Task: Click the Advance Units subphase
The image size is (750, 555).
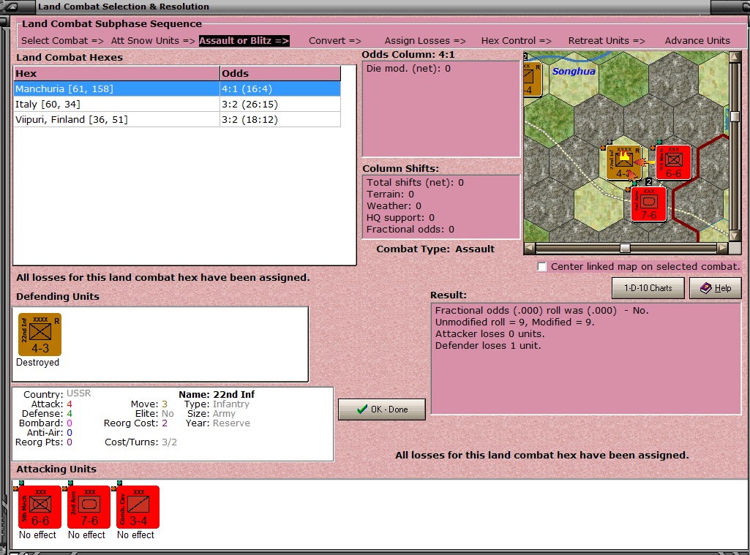Action: [x=697, y=41]
